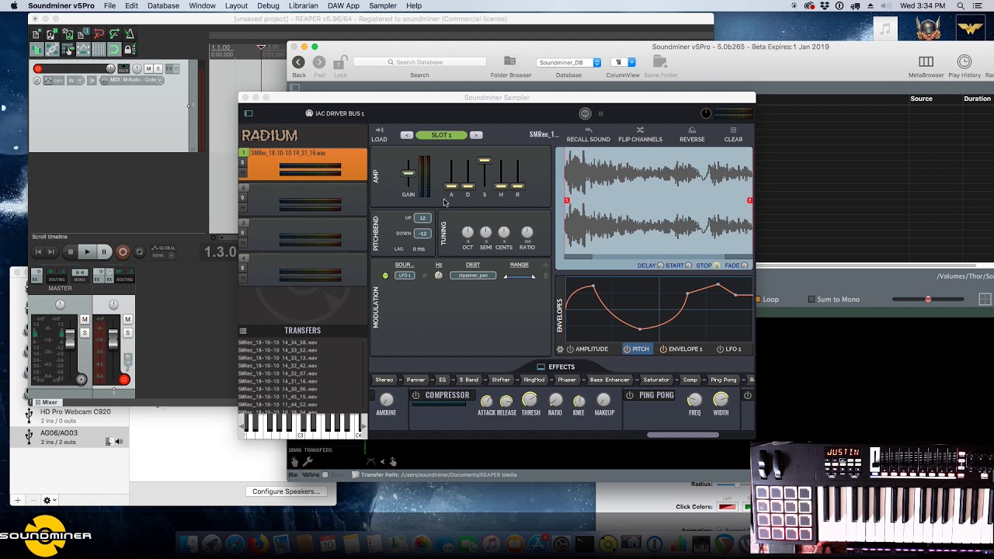
Task: Select the RingMod effect in the chain
Action: coord(533,380)
